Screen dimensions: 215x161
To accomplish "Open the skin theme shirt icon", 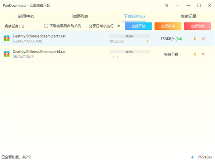I will [167, 5].
